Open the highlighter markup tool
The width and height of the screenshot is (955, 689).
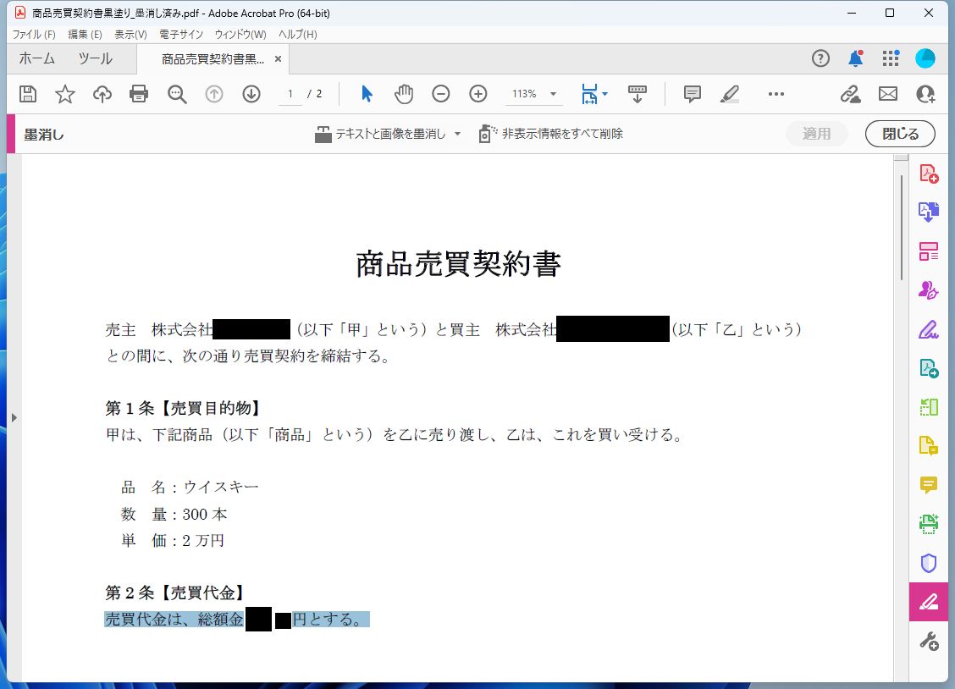(729, 94)
